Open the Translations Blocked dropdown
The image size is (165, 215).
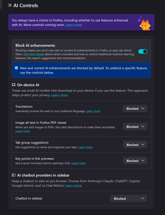click(x=135, y=109)
